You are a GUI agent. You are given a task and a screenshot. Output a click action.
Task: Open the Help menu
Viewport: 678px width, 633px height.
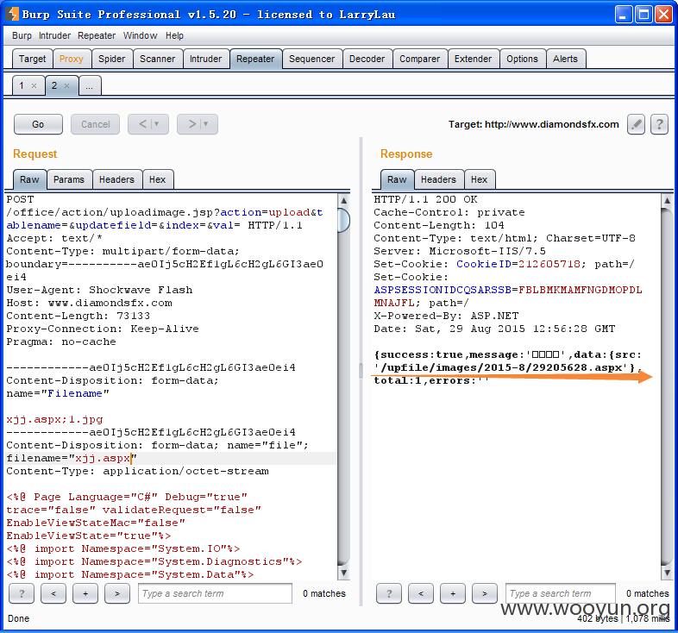tap(174, 35)
